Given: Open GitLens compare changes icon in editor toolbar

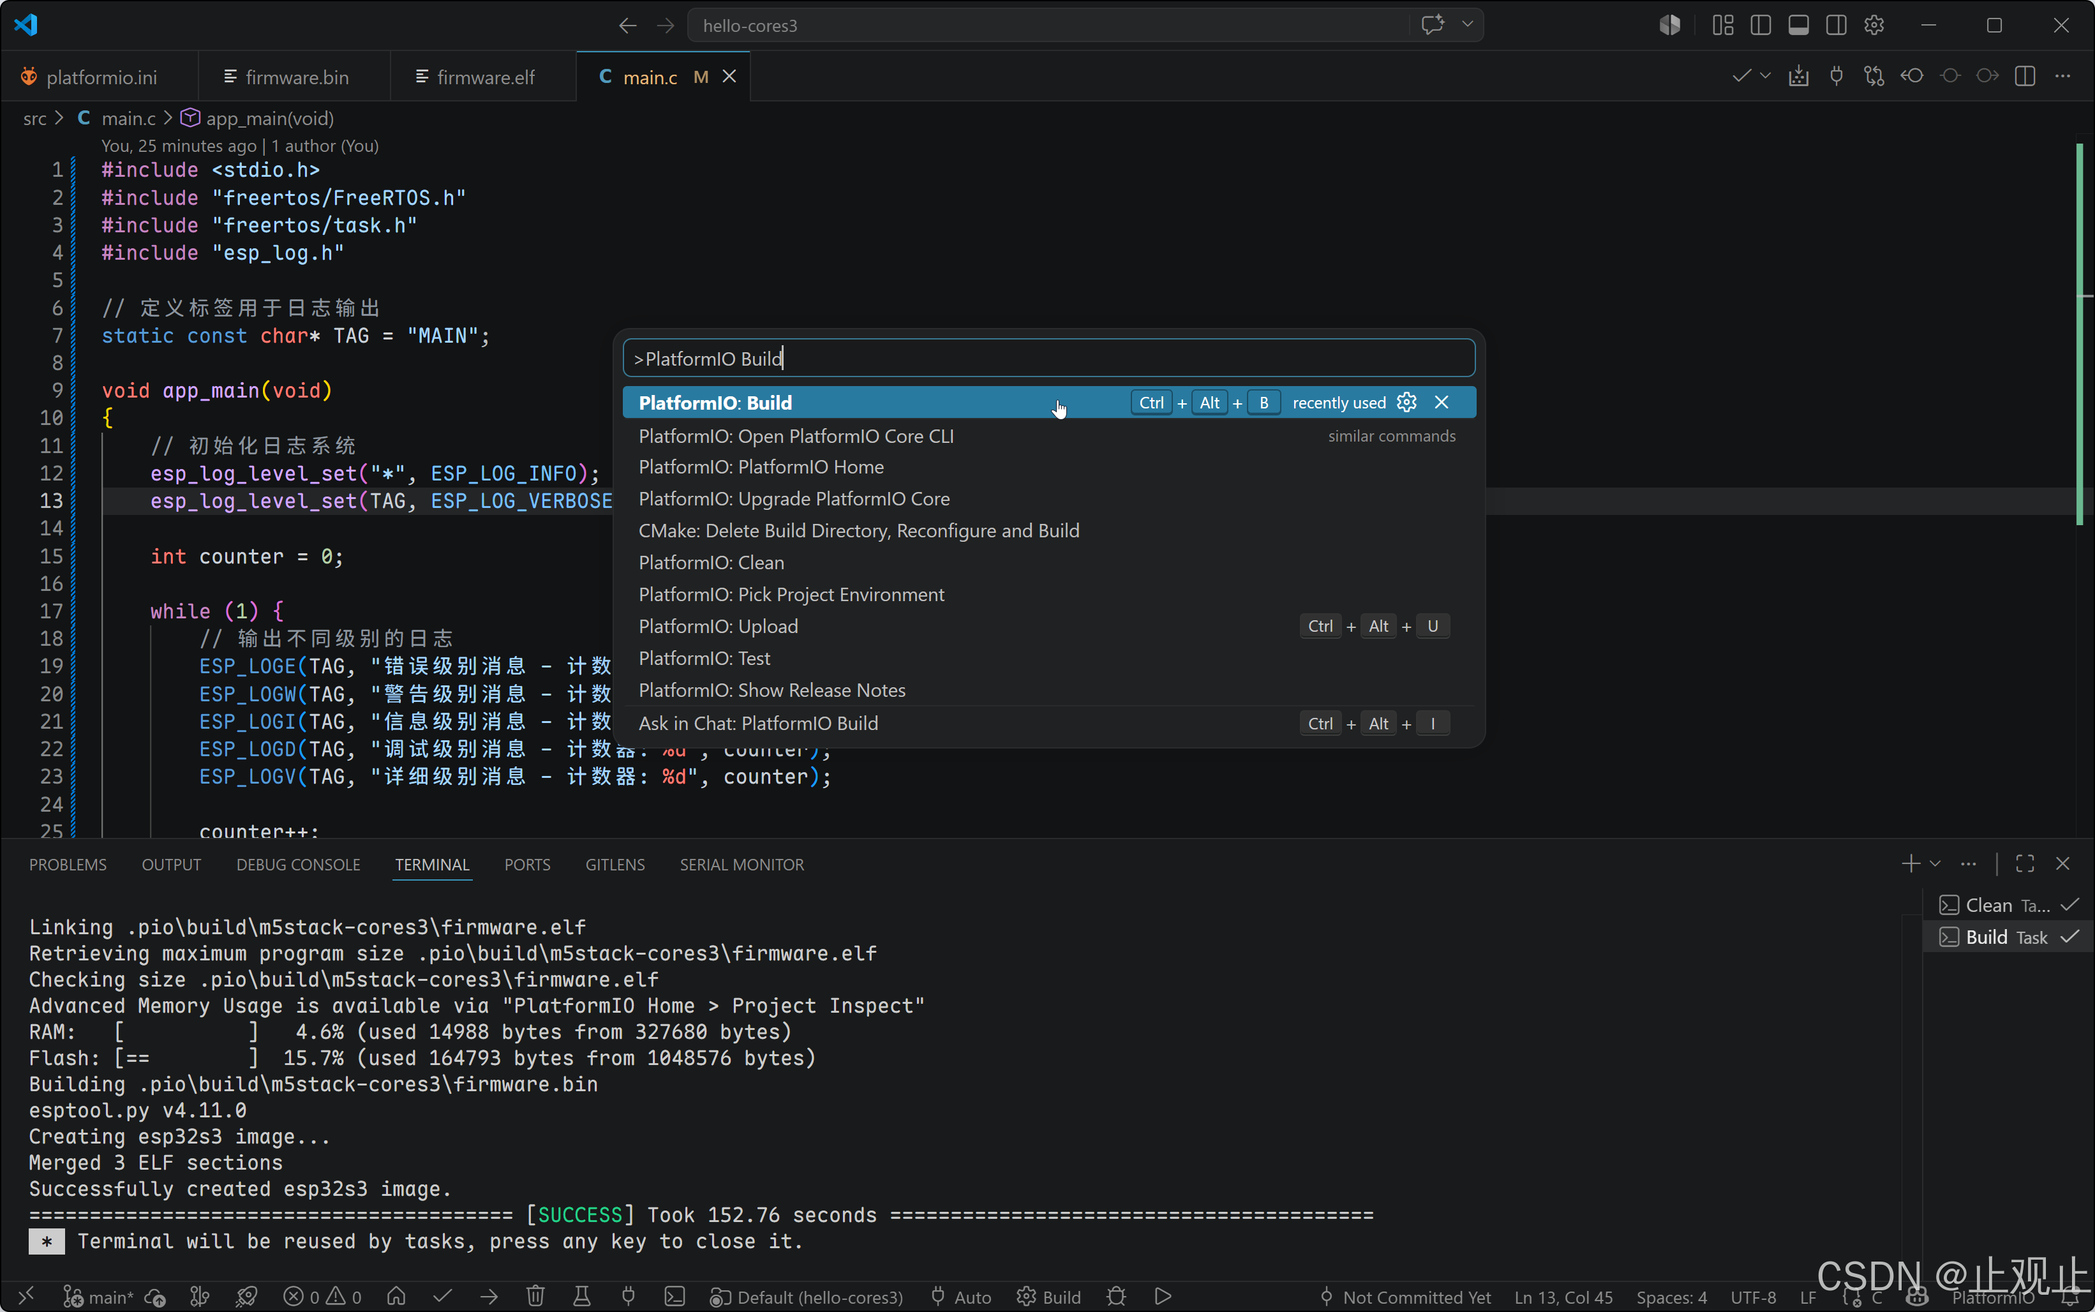Looking at the screenshot, I should (x=1874, y=77).
